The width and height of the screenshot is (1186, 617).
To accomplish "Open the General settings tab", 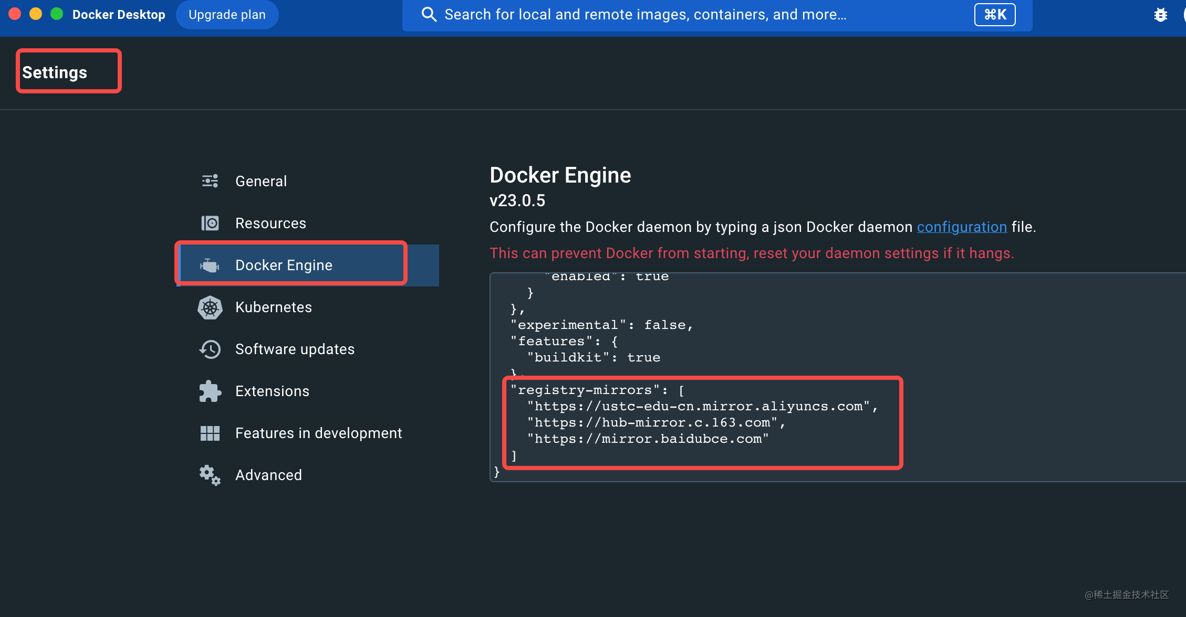I will tap(261, 181).
